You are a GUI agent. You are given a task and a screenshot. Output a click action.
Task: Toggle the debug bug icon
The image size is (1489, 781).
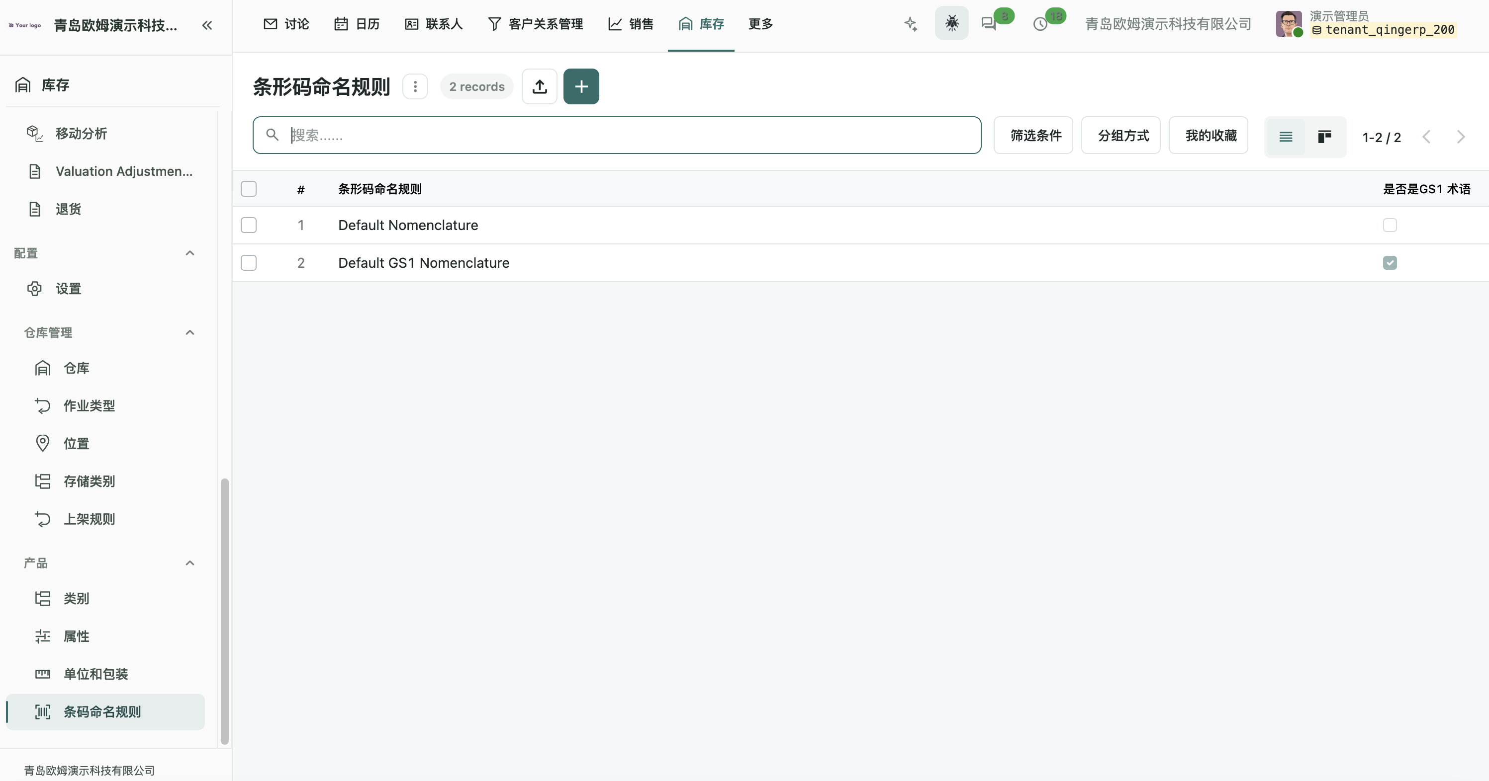[x=951, y=23]
